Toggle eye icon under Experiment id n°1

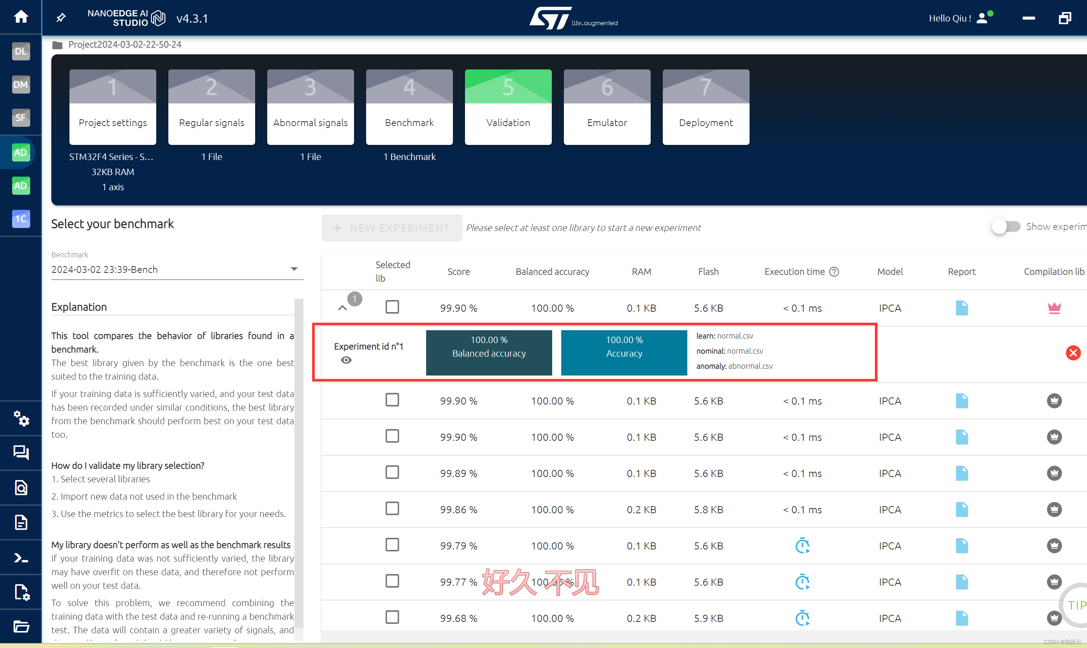click(x=346, y=360)
